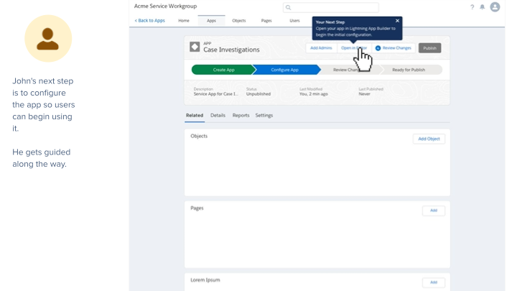Click Add in the Pages section

(x=433, y=211)
